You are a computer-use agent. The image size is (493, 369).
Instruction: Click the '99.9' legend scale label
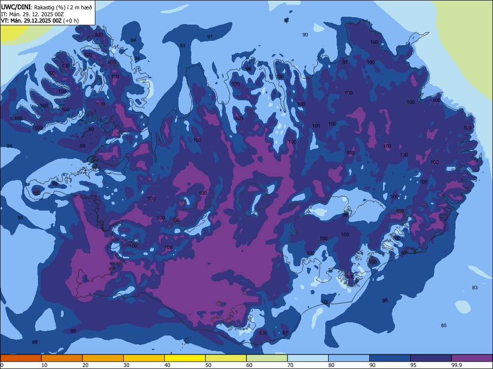457,365
